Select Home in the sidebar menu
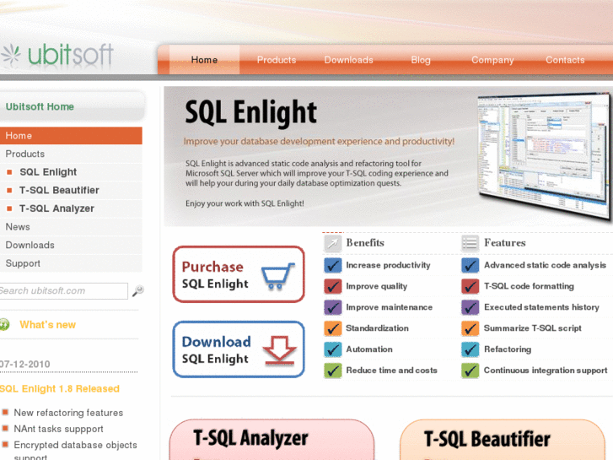Viewport: 613px width, 460px height. [x=71, y=135]
